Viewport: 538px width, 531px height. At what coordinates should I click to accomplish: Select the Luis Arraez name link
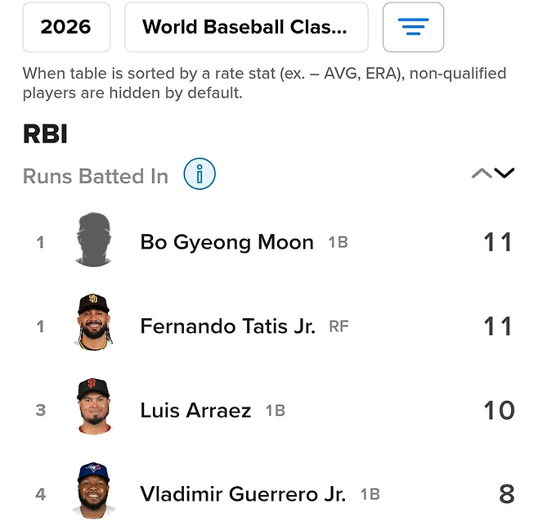point(195,410)
